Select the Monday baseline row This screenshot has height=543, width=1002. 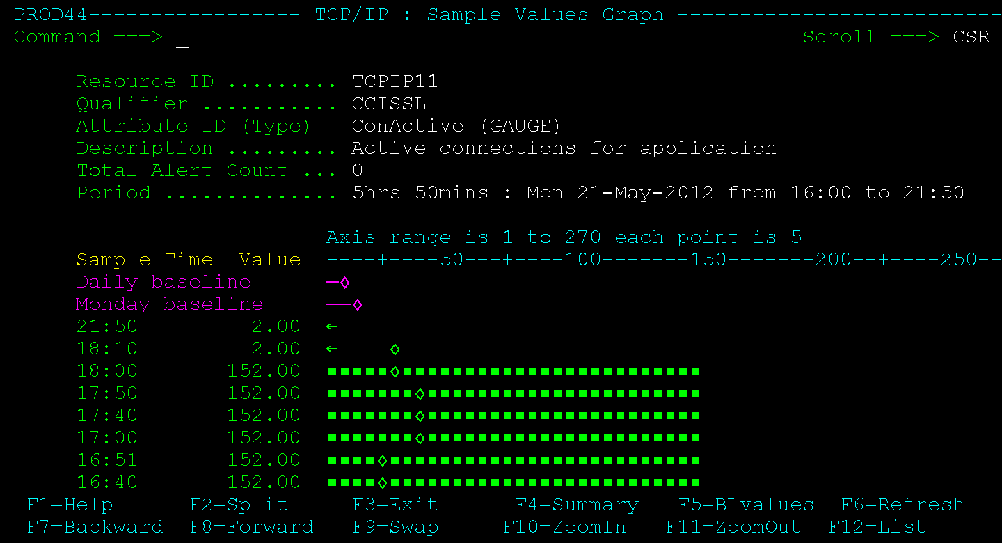pyautogui.click(x=169, y=304)
